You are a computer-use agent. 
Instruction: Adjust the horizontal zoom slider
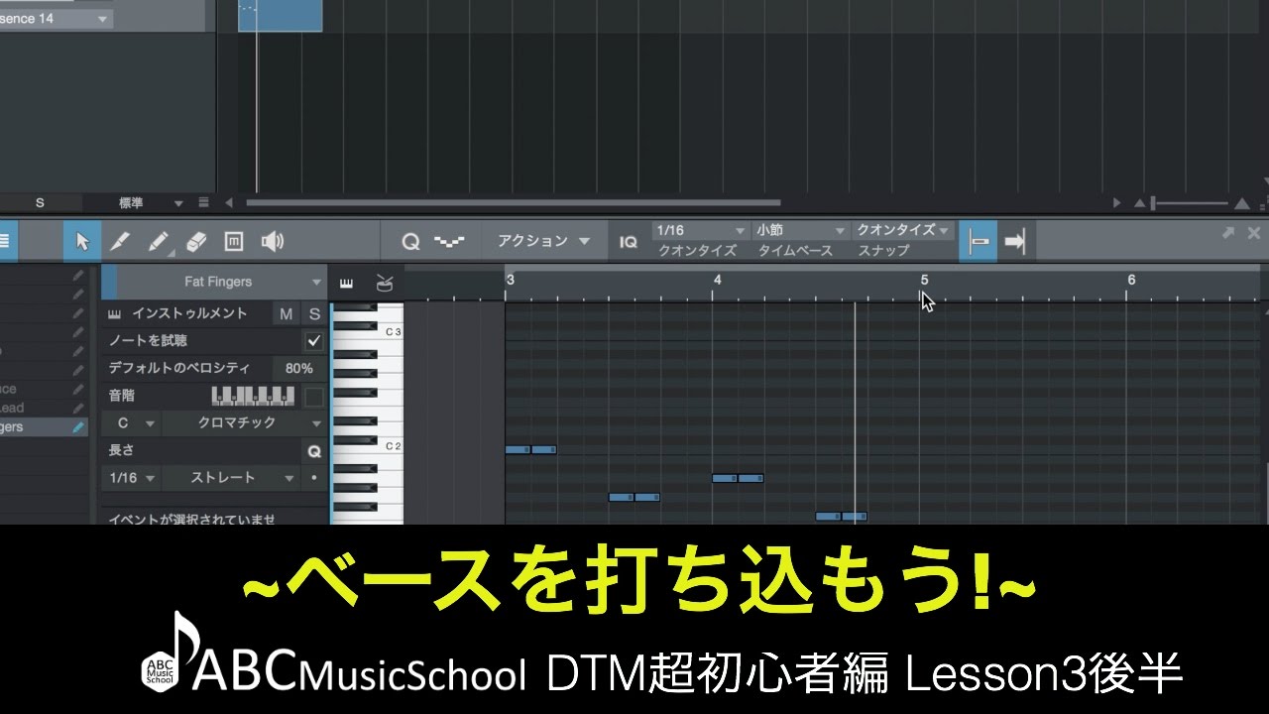[x=1190, y=203]
